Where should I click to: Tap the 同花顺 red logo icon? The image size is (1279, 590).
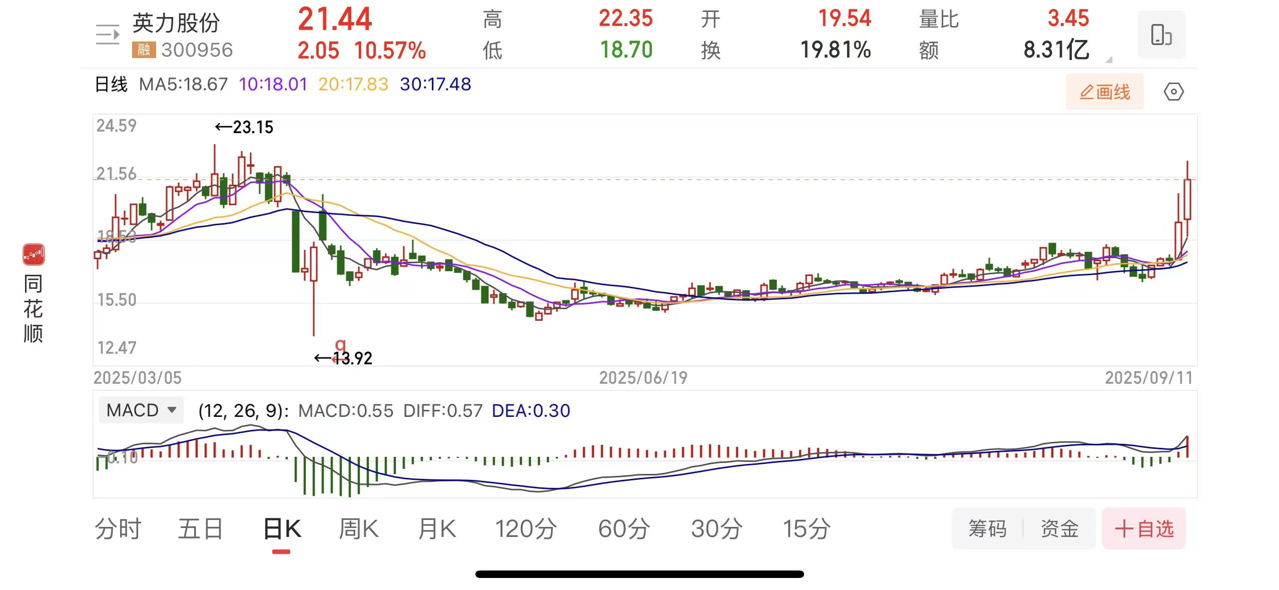click(34, 255)
